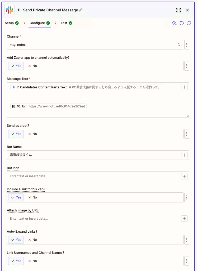
Task: Enable Yes for Include a link to this Zap
Action: tap(16, 197)
